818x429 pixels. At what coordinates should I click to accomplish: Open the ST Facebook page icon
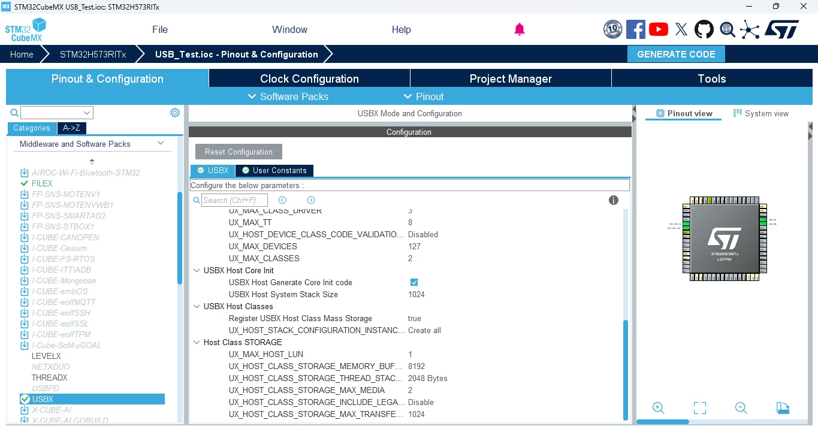[x=635, y=29]
